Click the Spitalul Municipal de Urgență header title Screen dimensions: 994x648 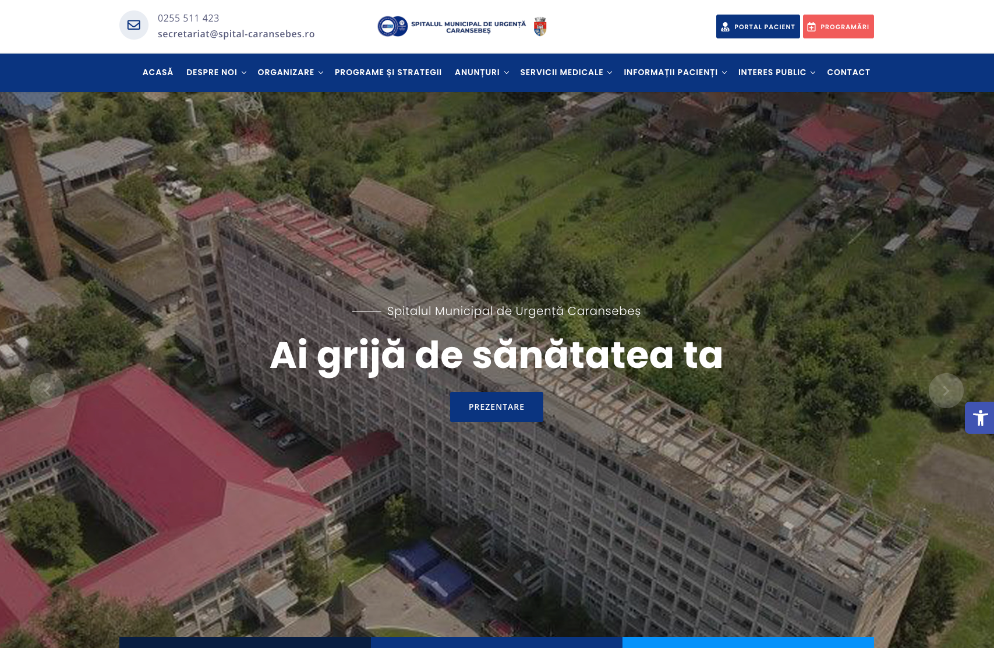pyautogui.click(x=469, y=27)
